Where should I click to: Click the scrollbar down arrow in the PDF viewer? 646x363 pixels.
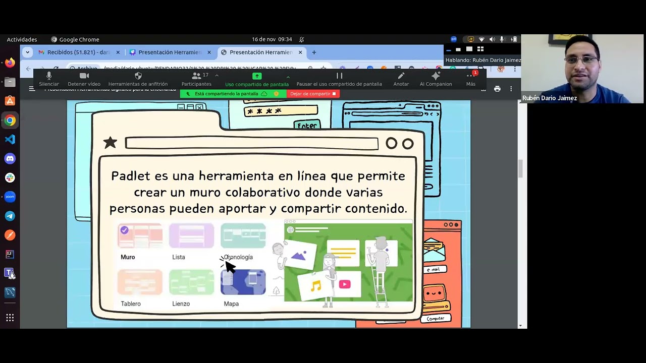coord(520,325)
